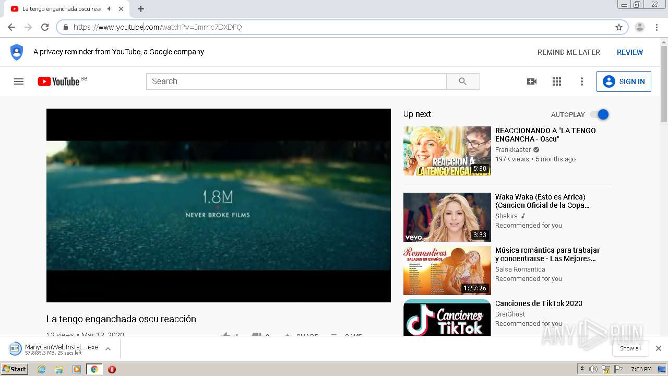The image size is (668, 376).
Task: Click video title 'La tengo enganchada oscu reacción'
Action: tap(121, 319)
